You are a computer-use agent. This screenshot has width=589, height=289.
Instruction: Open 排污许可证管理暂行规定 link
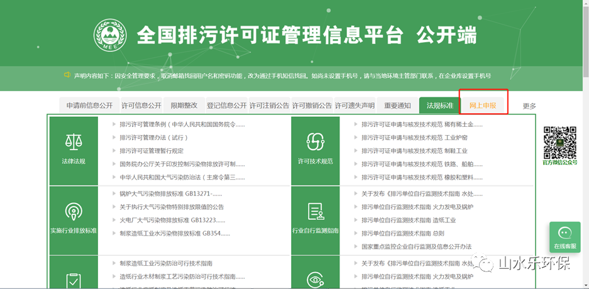tap(151, 151)
